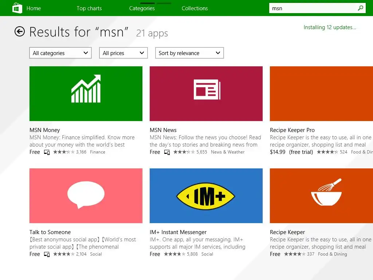Open the MSN Money chart tile
The height and width of the screenshot is (280, 373).
point(86,94)
